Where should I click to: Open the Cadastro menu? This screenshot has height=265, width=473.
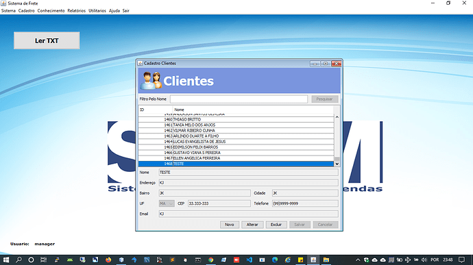[27, 10]
